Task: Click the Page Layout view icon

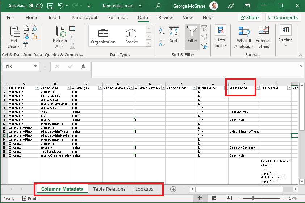Action: pyautogui.click(x=215, y=198)
